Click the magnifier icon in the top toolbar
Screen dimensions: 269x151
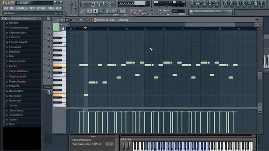click(249, 4)
